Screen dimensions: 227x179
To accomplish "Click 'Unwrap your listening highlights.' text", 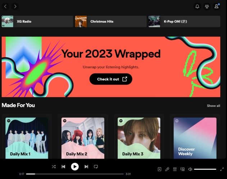I will [x=111, y=67].
